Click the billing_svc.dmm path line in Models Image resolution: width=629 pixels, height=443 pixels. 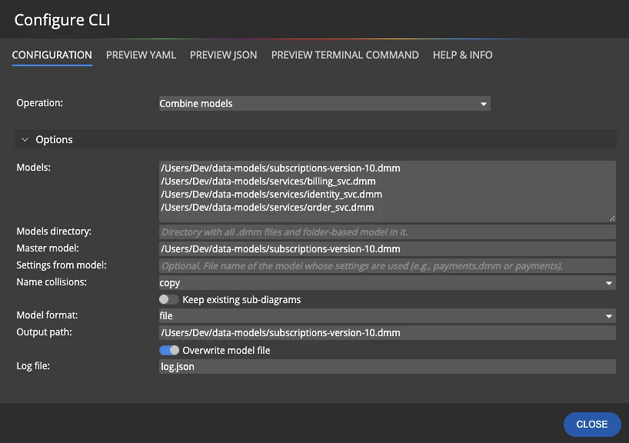[268, 182]
